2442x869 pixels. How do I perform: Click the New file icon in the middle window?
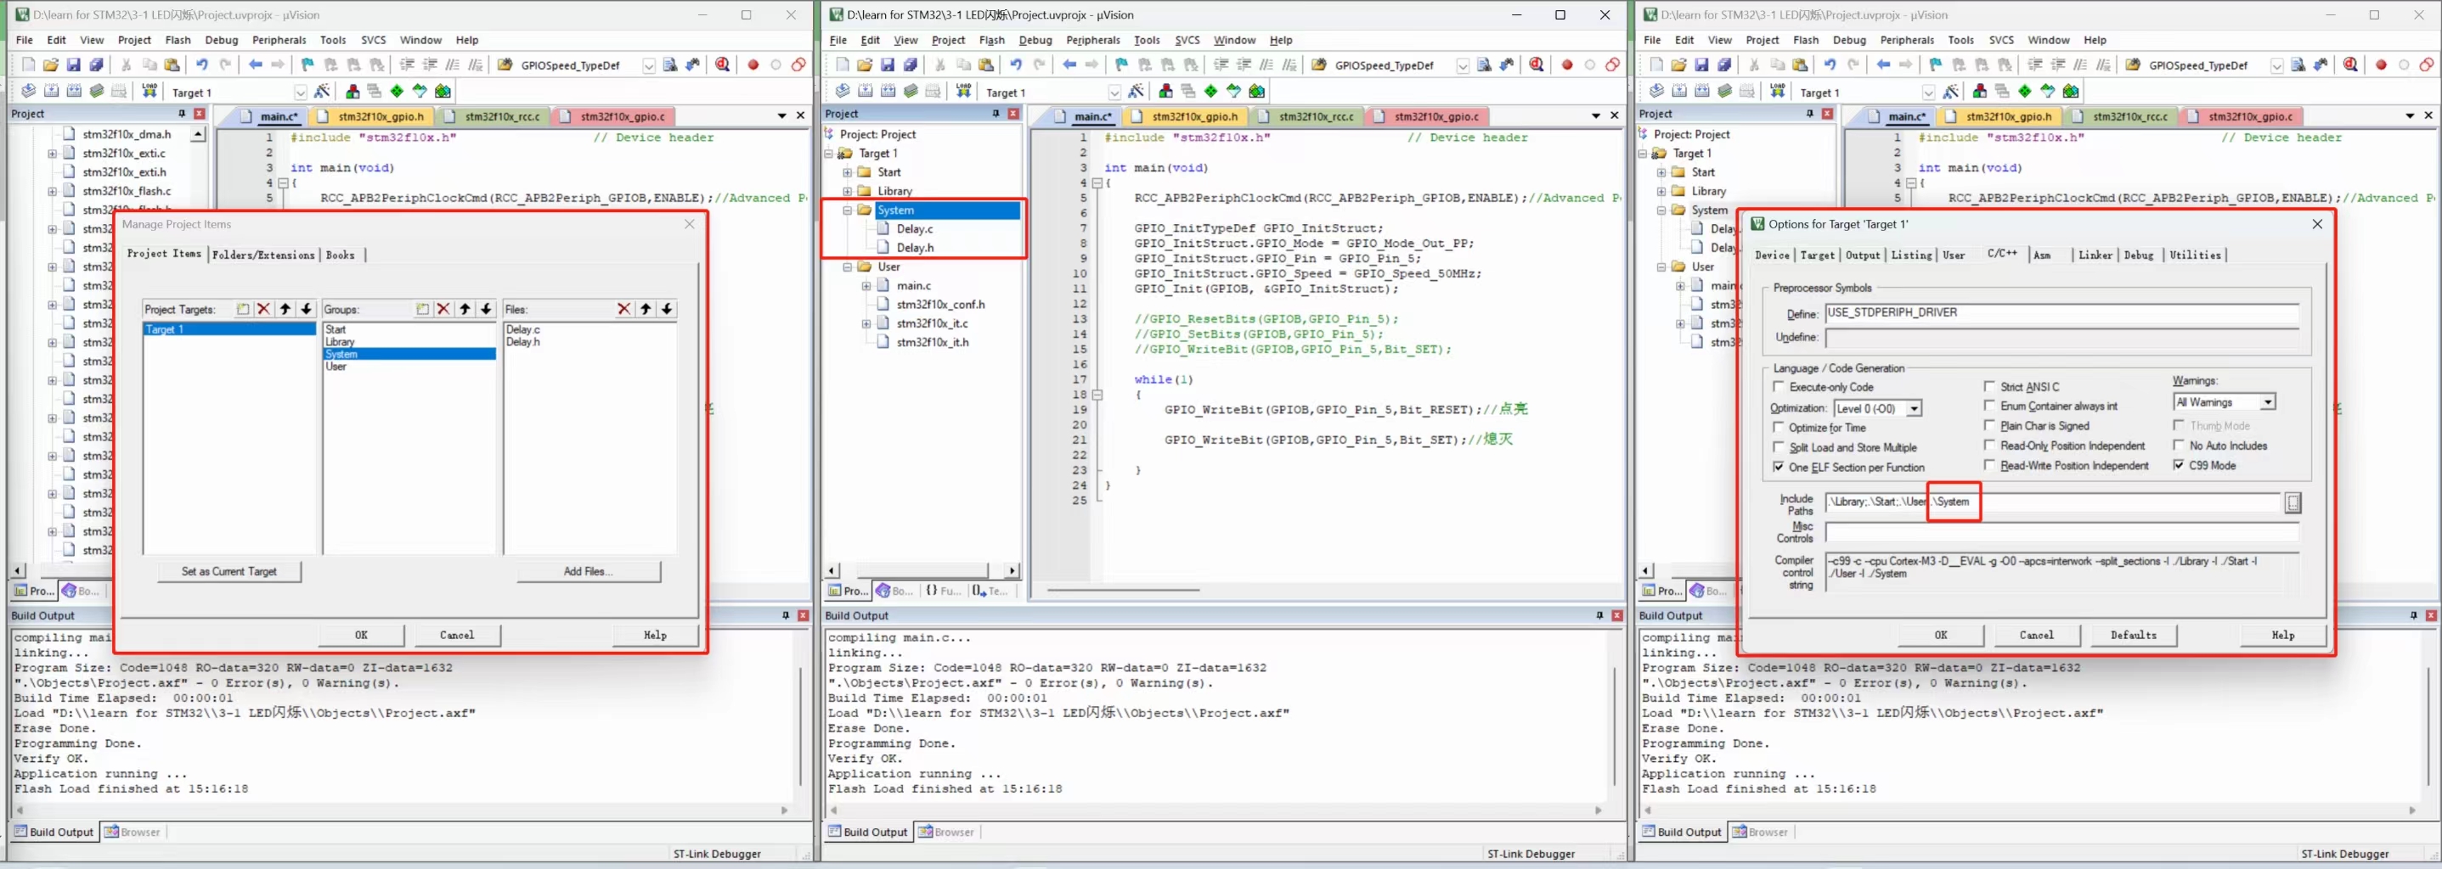[843, 64]
